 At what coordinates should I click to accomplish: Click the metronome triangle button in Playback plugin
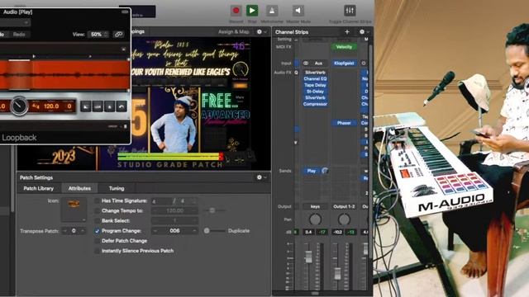[110, 106]
